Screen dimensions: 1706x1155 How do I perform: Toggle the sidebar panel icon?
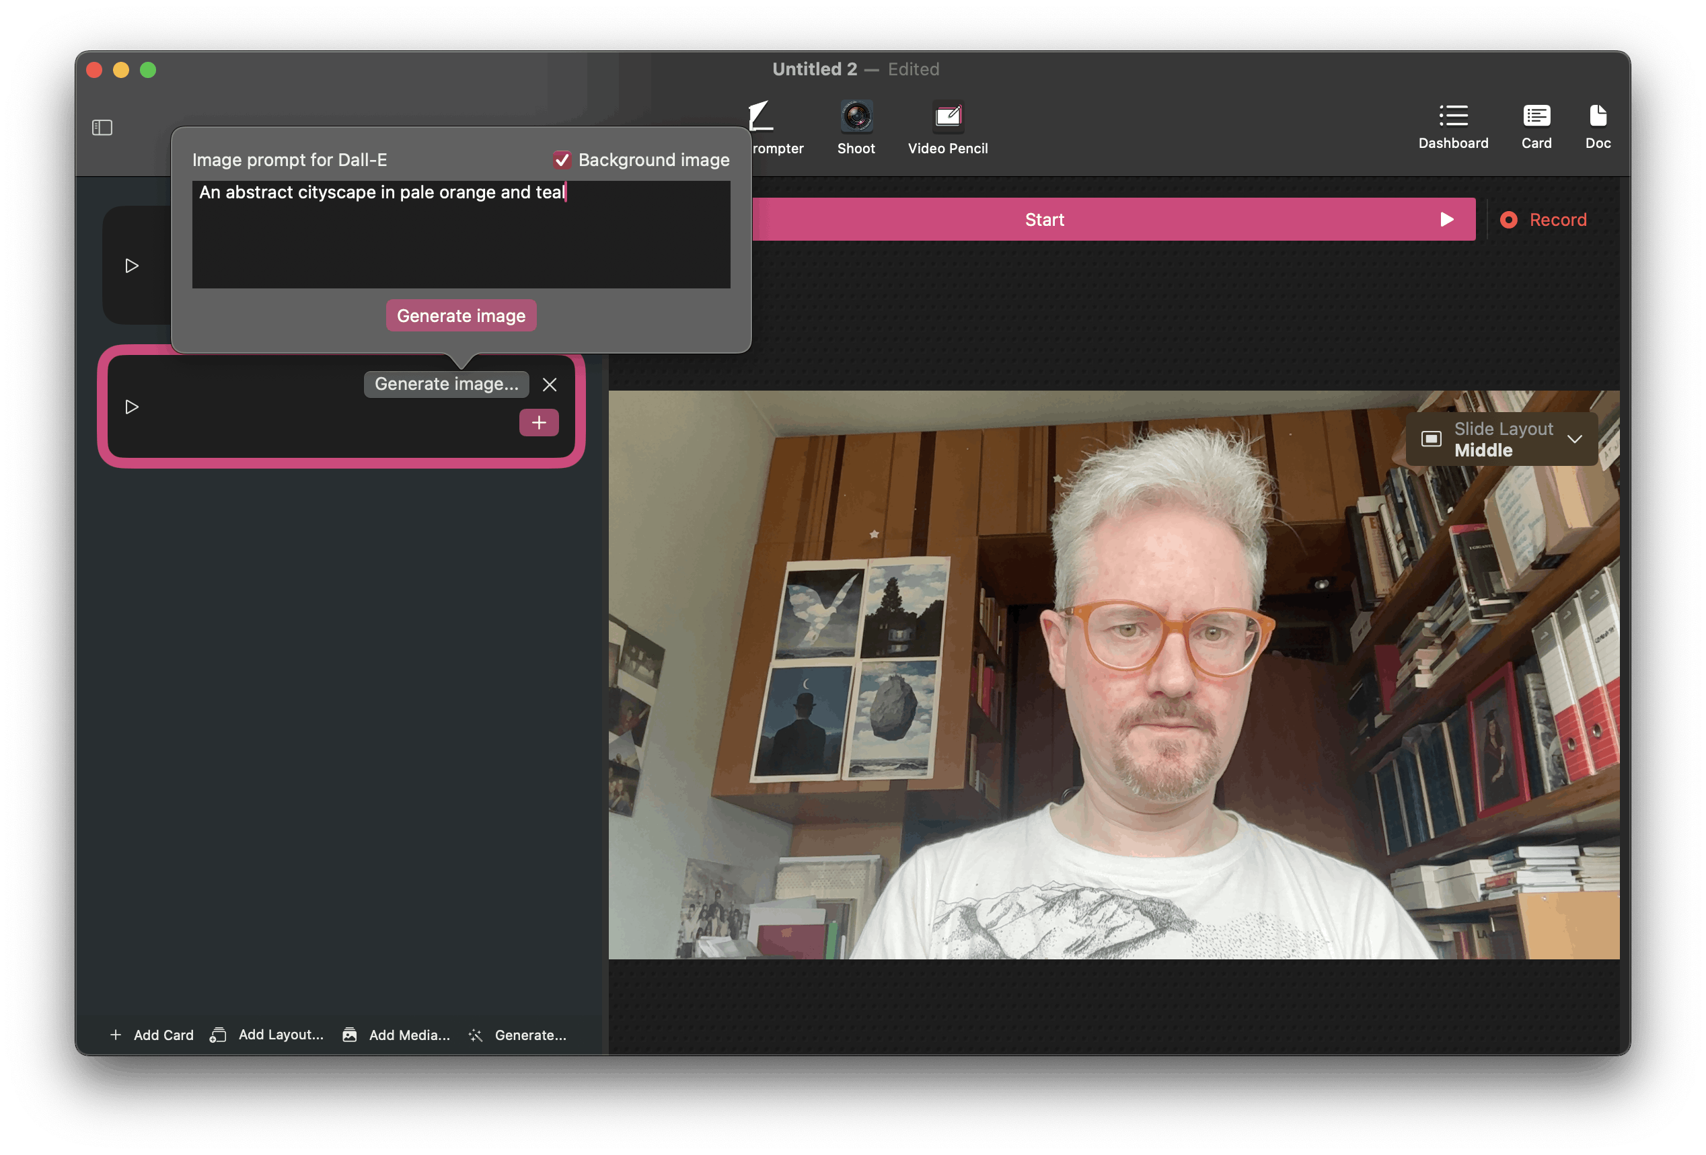coord(102,128)
